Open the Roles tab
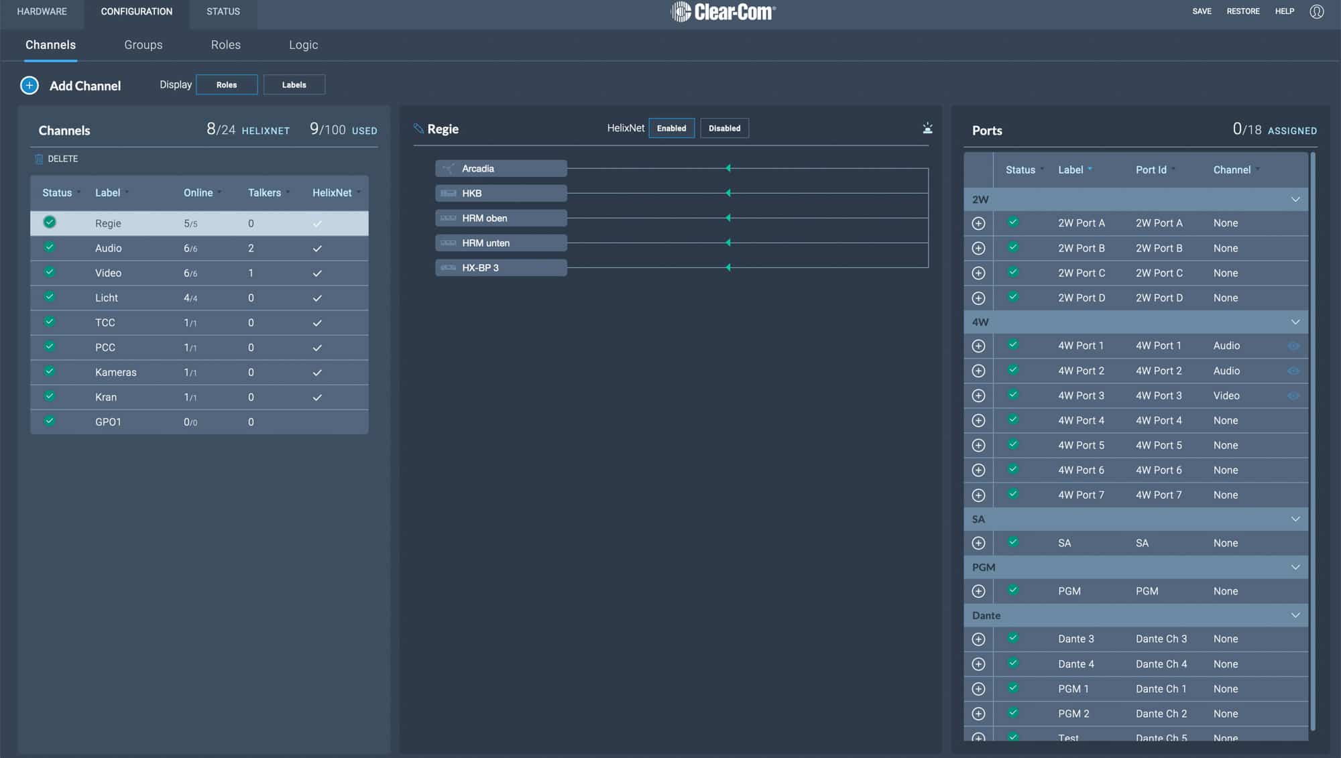Viewport: 1341px width, 758px height. (225, 45)
